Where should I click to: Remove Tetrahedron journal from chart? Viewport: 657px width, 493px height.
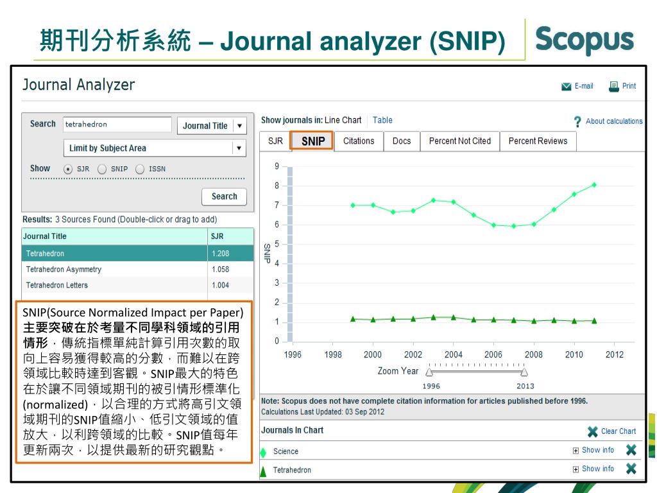(x=631, y=469)
